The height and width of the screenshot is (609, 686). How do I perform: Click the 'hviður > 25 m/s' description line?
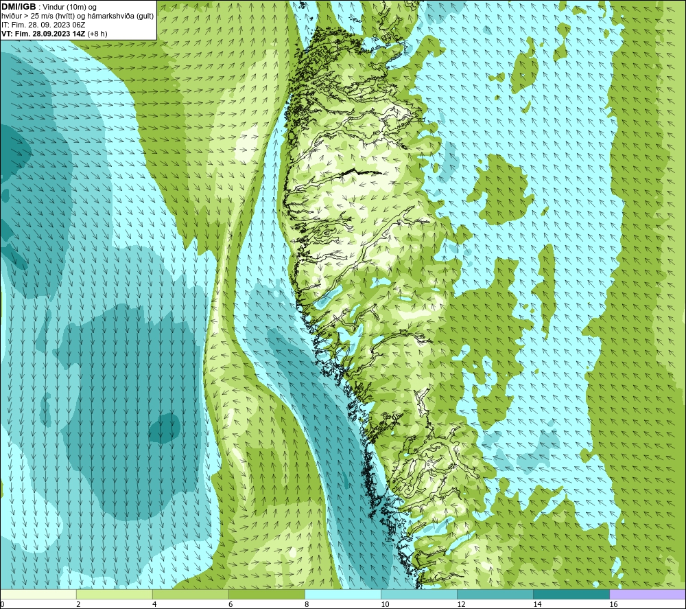(78, 16)
